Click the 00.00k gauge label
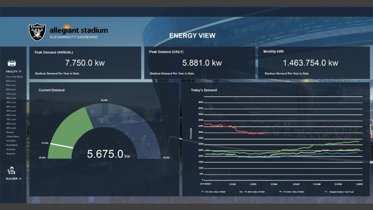Screen dimensions: 373x210 43,157
